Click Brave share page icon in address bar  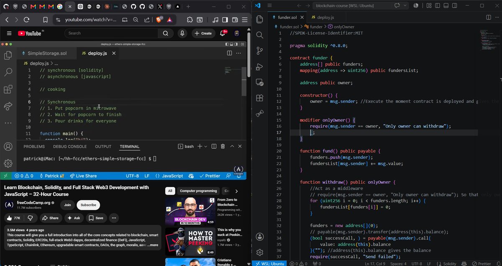point(147,20)
